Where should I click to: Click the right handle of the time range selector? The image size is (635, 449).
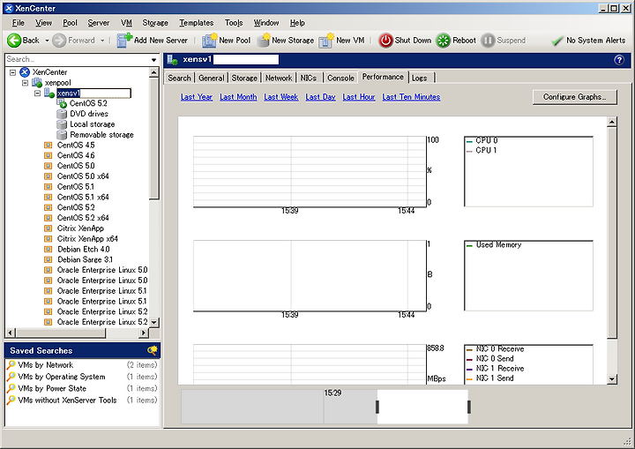[x=469, y=407]
